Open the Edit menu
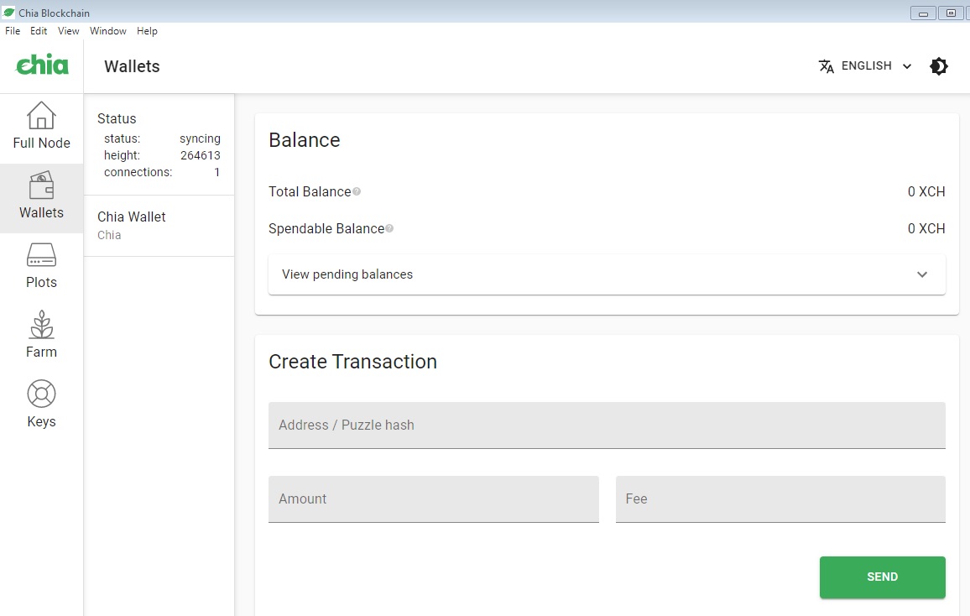 [x=39, y=31]
